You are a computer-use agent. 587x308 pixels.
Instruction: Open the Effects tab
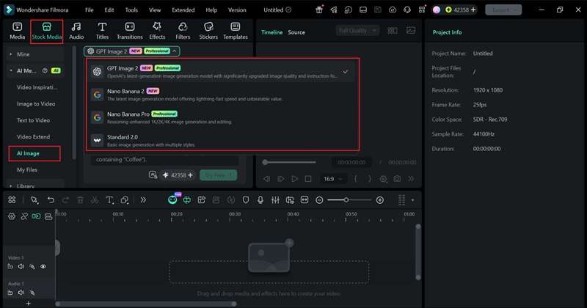[157, 31]
